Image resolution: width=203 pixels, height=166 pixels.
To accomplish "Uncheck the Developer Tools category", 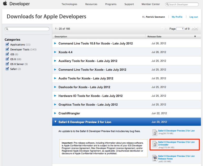I will tap(7, 49).
